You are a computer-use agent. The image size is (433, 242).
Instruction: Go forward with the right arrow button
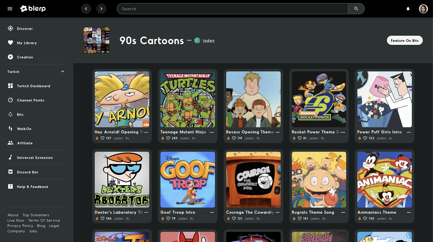[101, 9]
